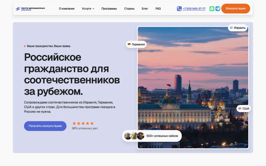Click the client avatars group

(x=134, y=136)
